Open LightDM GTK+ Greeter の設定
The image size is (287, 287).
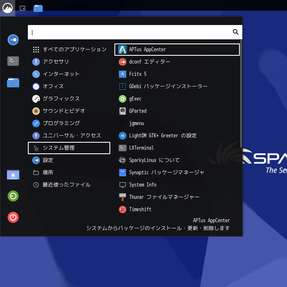pos(177,135)
